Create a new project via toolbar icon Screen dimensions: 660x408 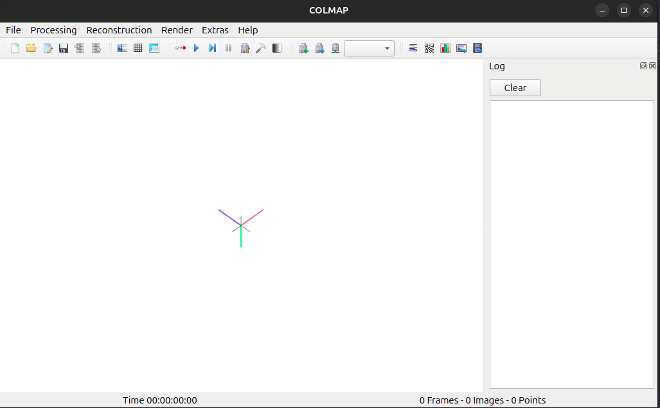15,48
